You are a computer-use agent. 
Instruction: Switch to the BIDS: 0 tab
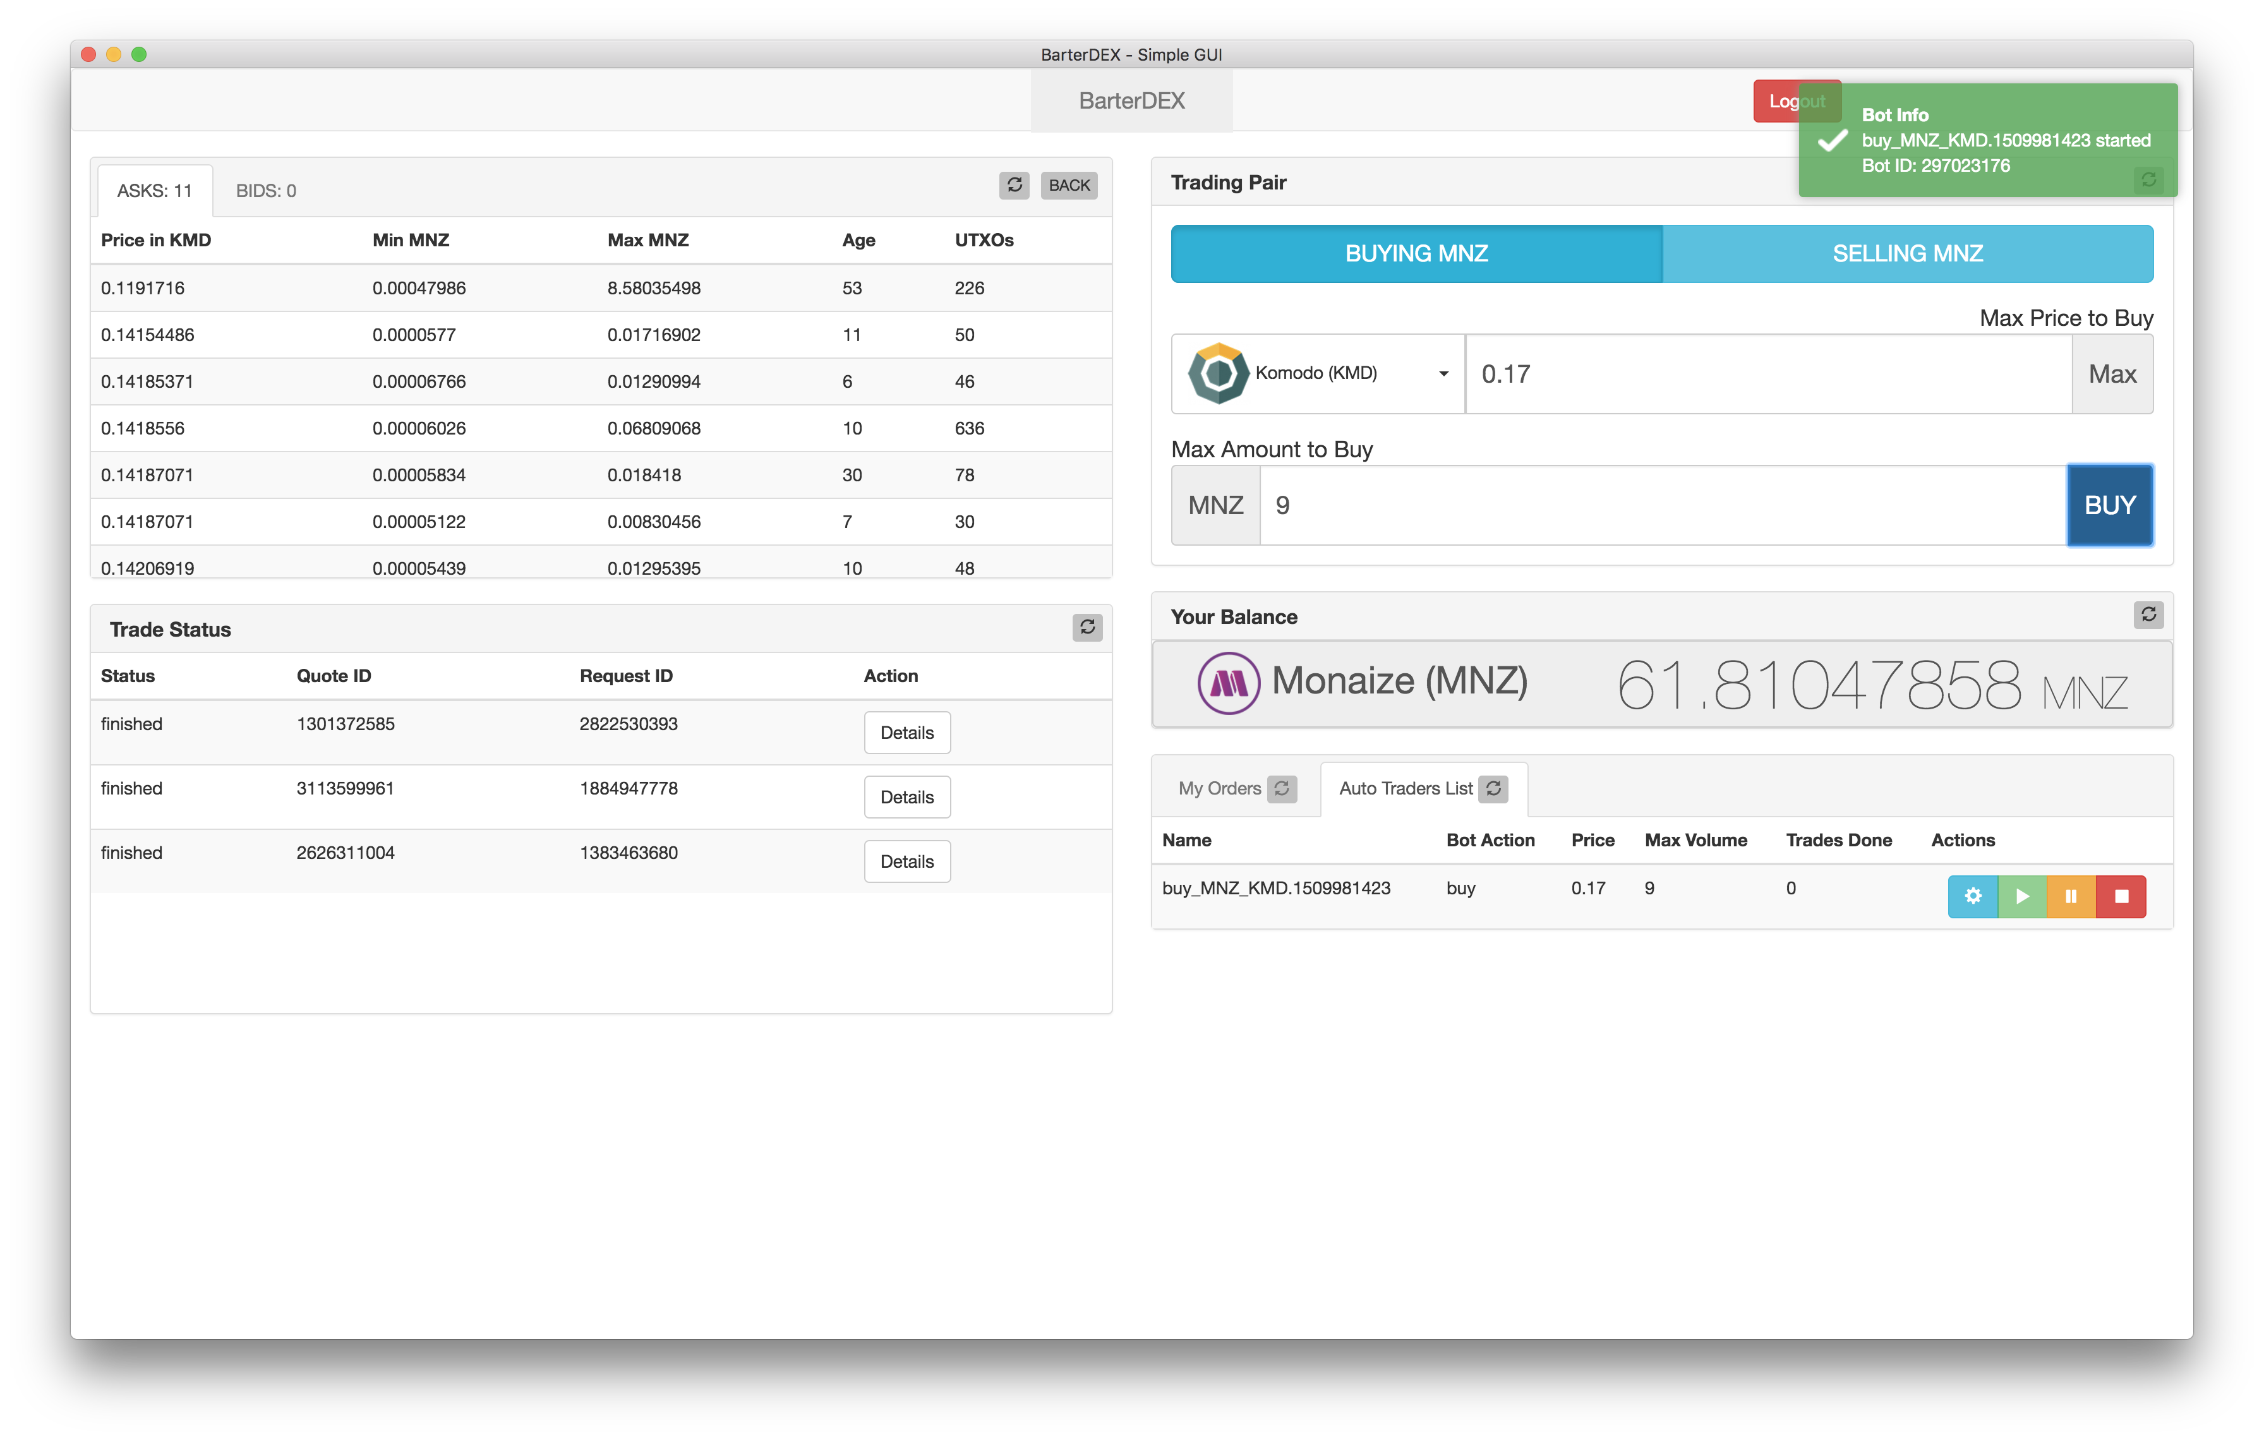(266, 191)
